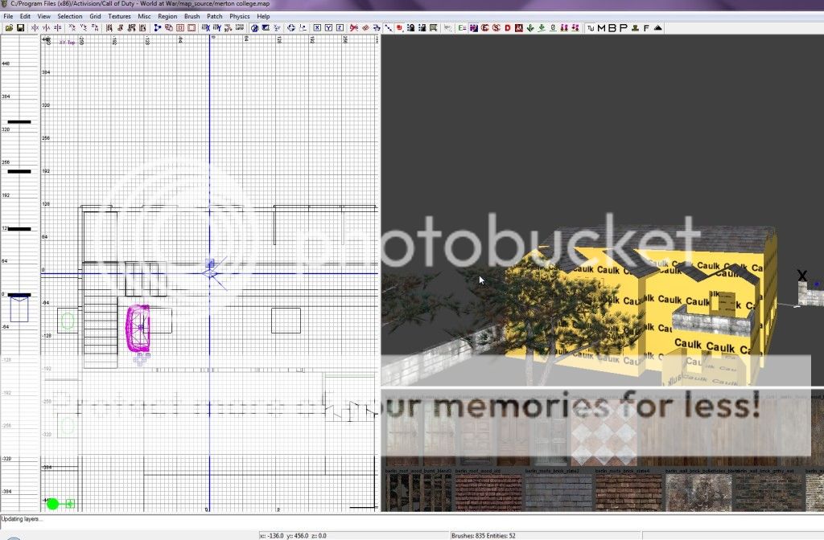Expand the Brush menu

pos(192,16)
